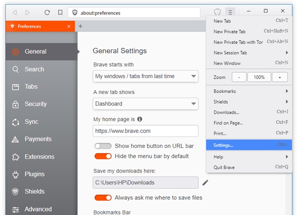Select New Private Tab from the menu
This screenshot has width=298, height=215.
[249, 32]
